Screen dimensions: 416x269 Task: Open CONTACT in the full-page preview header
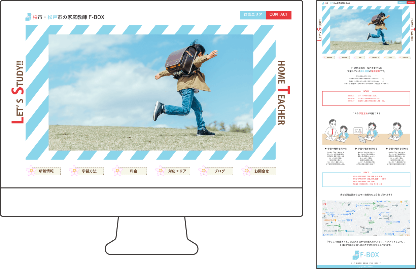pyautogui.click(x=411, y=2)
